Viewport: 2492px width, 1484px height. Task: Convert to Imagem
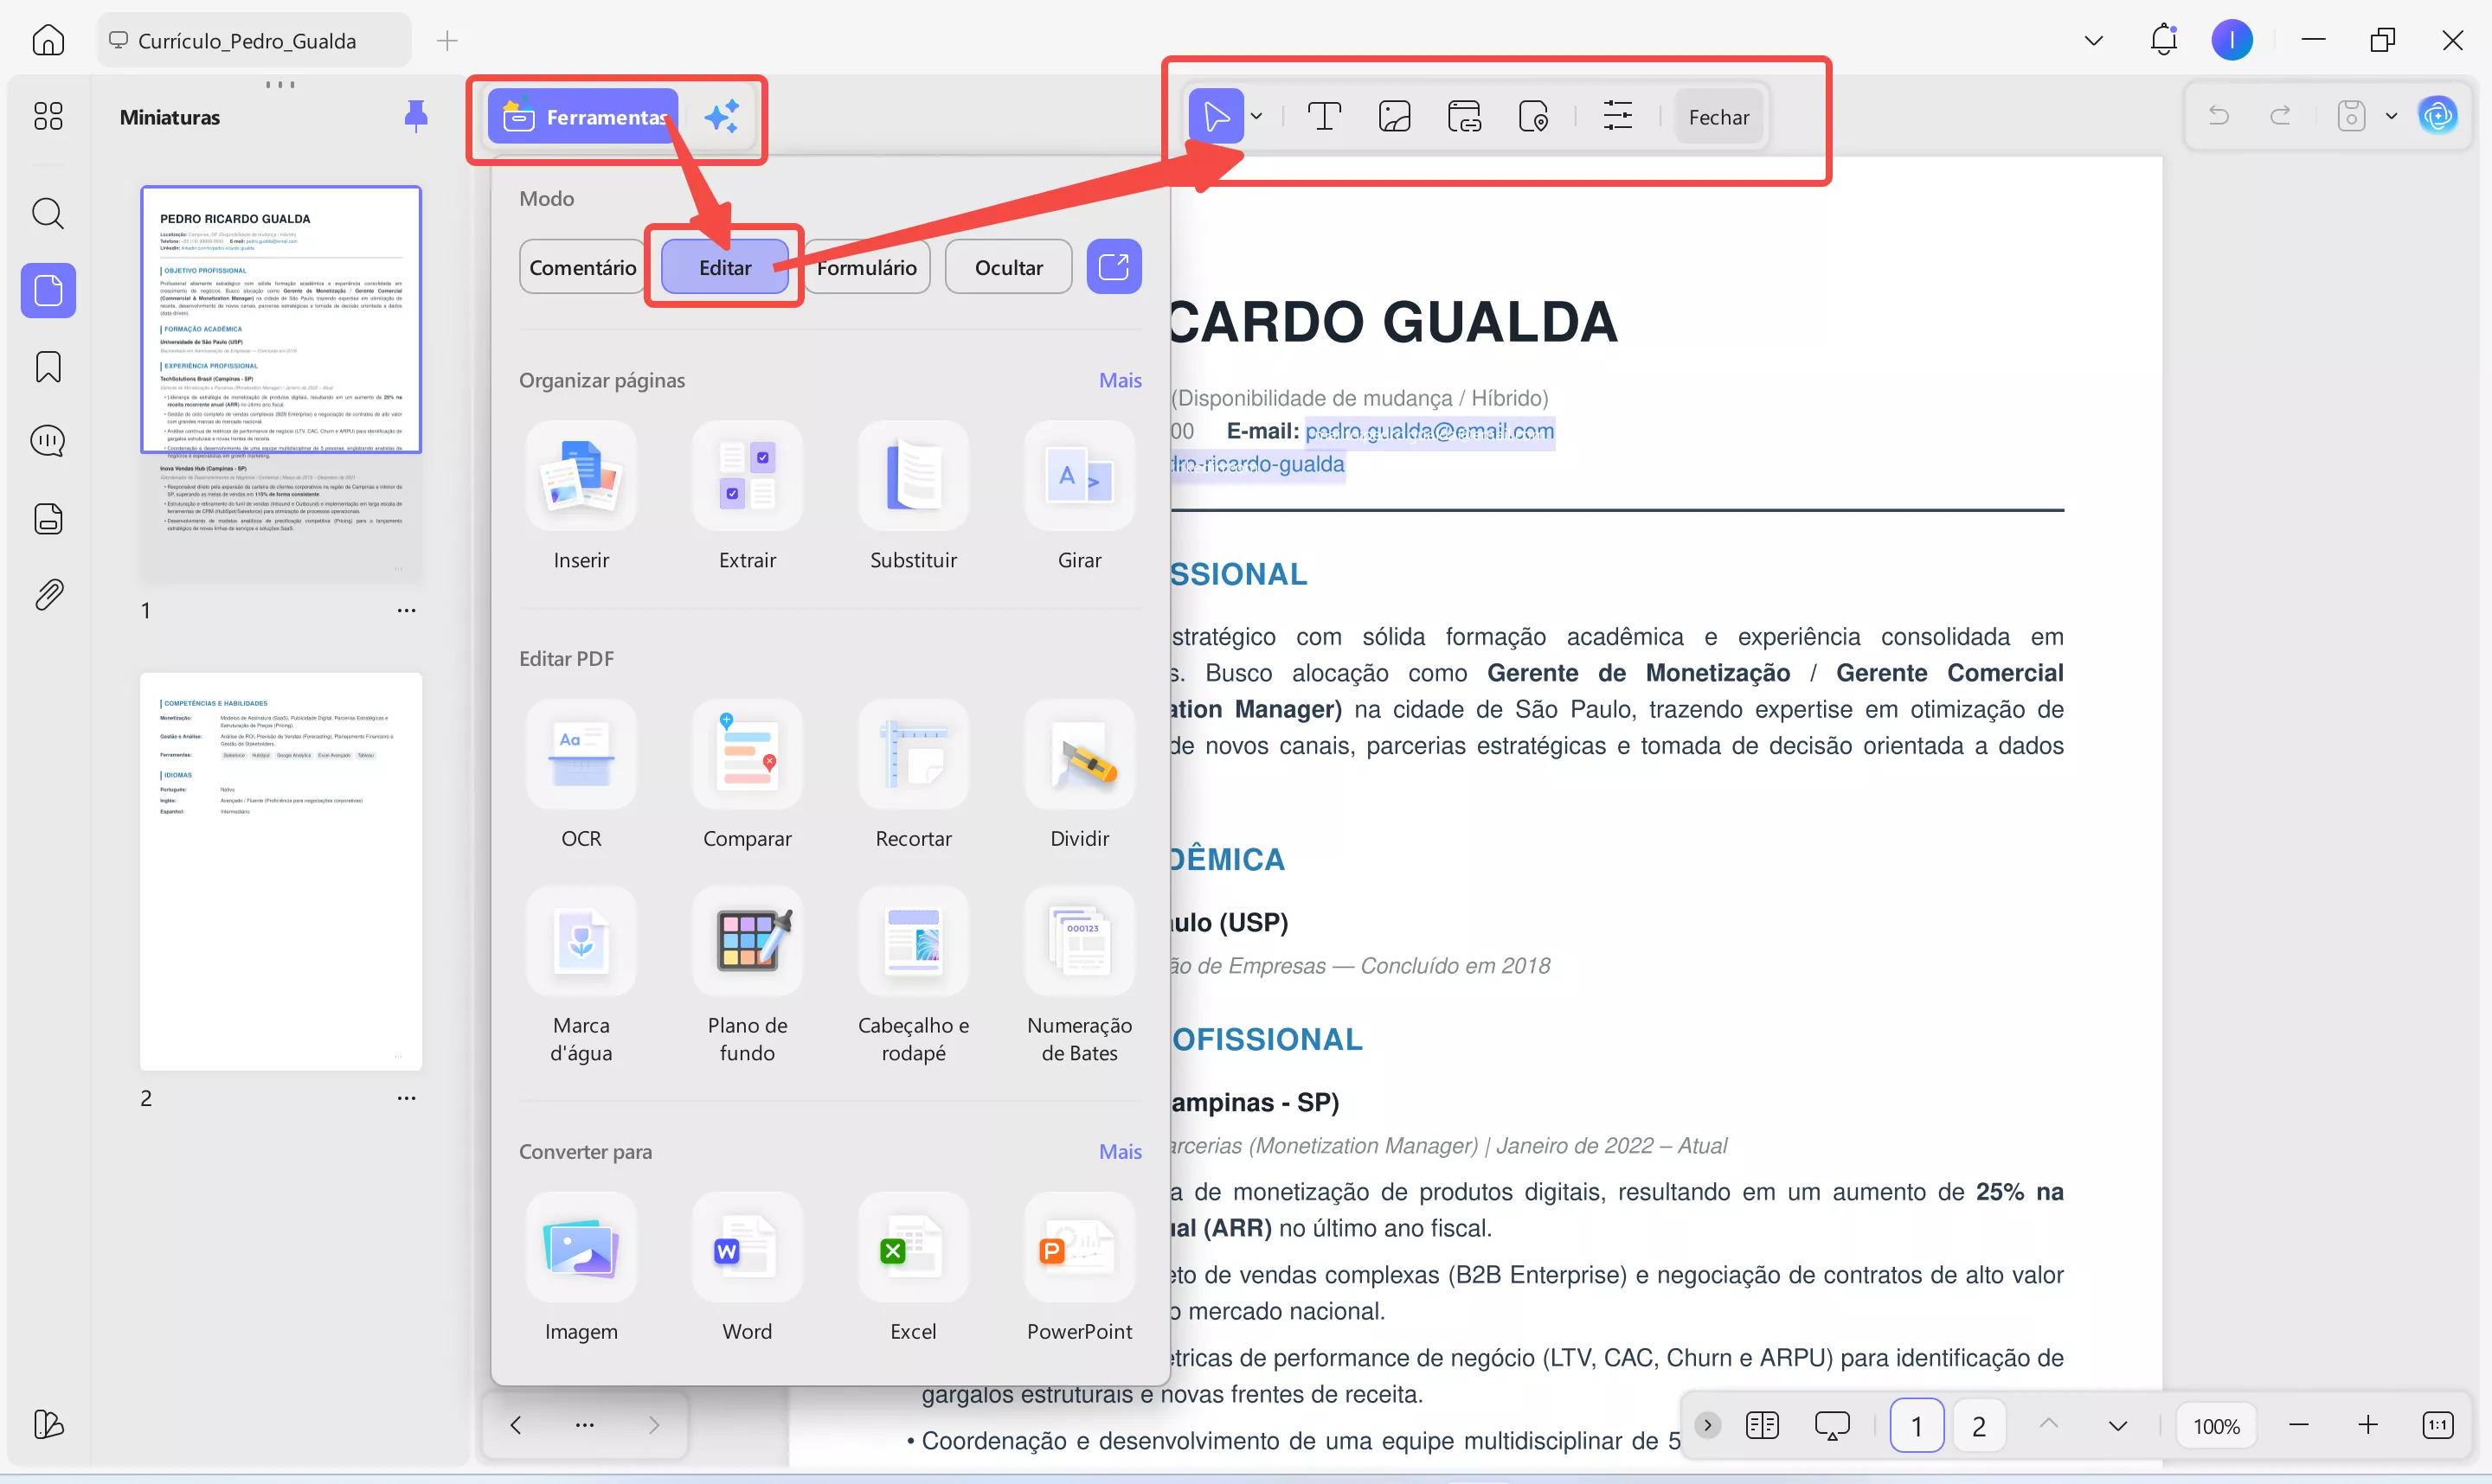[x=581, y=1268]
